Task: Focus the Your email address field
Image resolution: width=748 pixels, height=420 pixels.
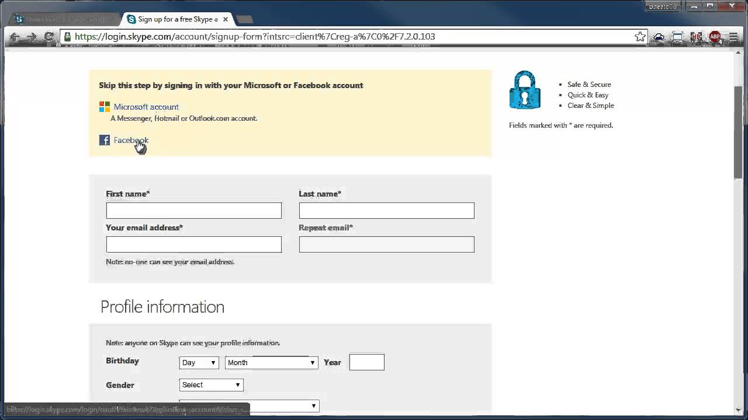Action: [194, 244]
